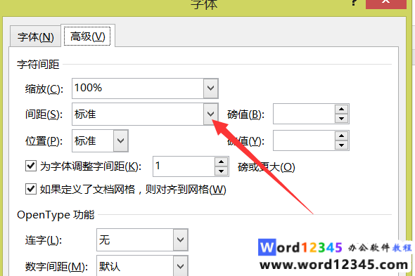
Task: Open the 位置(P) dropdown arrow
Action: click(x=121, y=140)
